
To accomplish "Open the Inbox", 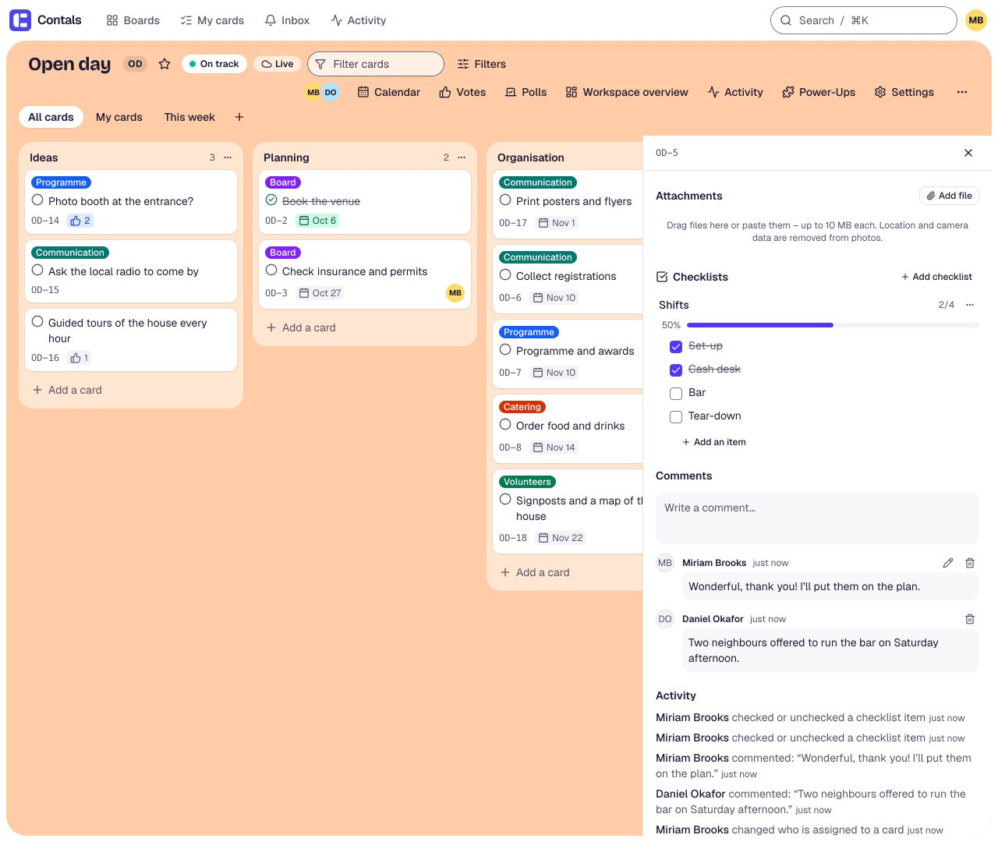I will coord(287,20).
